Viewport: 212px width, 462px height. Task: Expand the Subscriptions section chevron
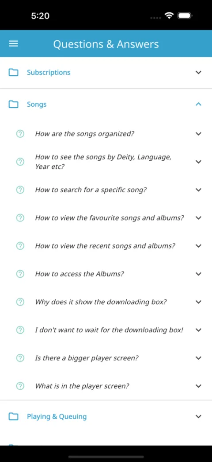point(199,73)
